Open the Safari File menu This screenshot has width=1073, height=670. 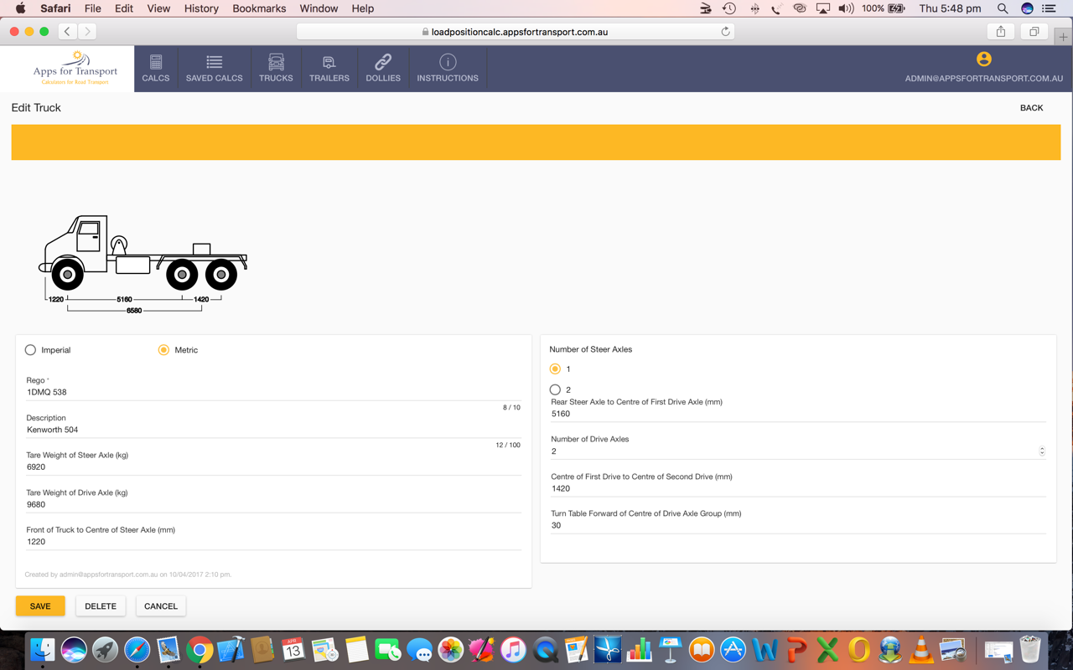coord(92,8)
